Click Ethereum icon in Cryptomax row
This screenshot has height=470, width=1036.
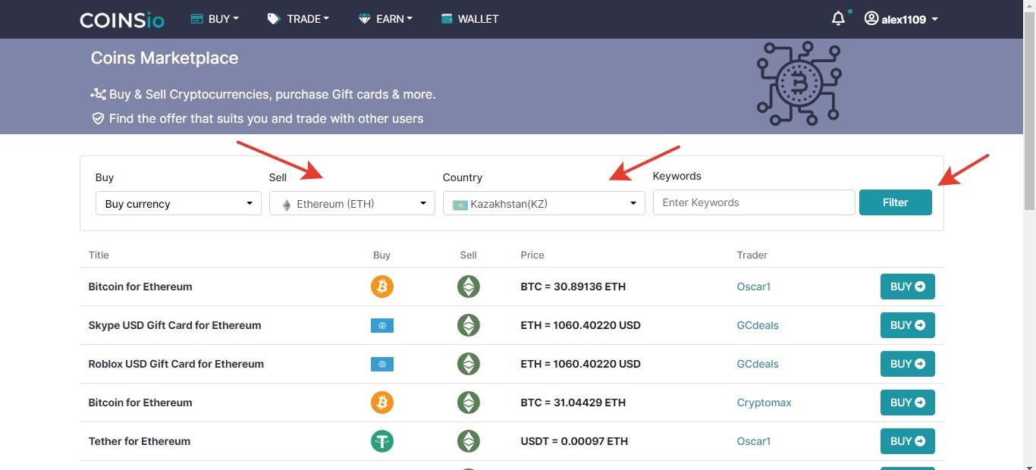[x=469, y=403]
